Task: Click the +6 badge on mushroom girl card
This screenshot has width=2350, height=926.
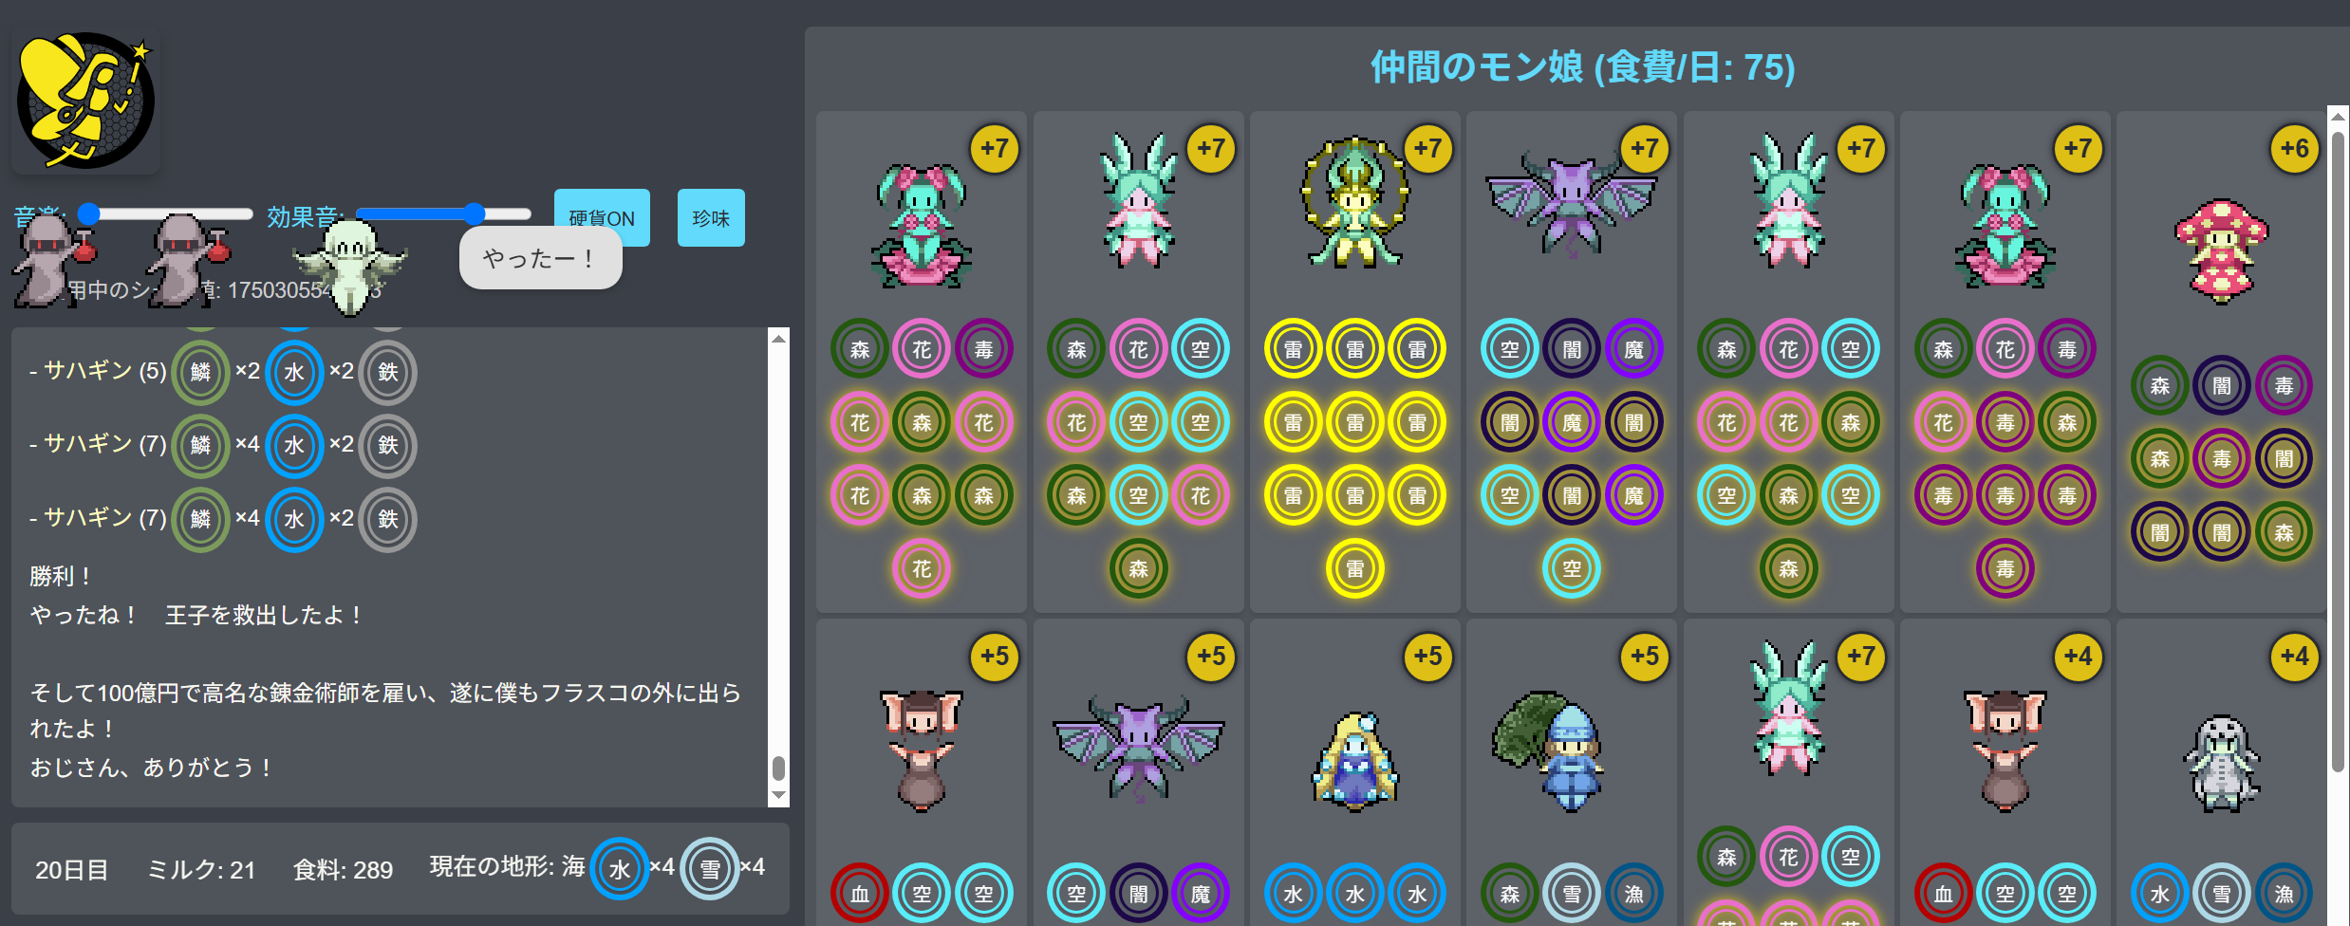Action: coord(2295,148)
